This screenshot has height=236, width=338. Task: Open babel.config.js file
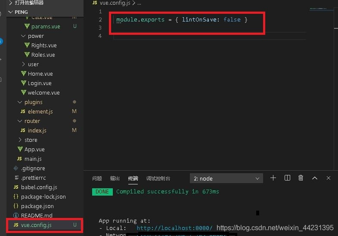coord(39,187)
